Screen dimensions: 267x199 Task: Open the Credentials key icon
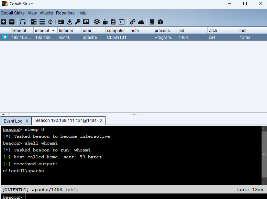pos(78,22)
